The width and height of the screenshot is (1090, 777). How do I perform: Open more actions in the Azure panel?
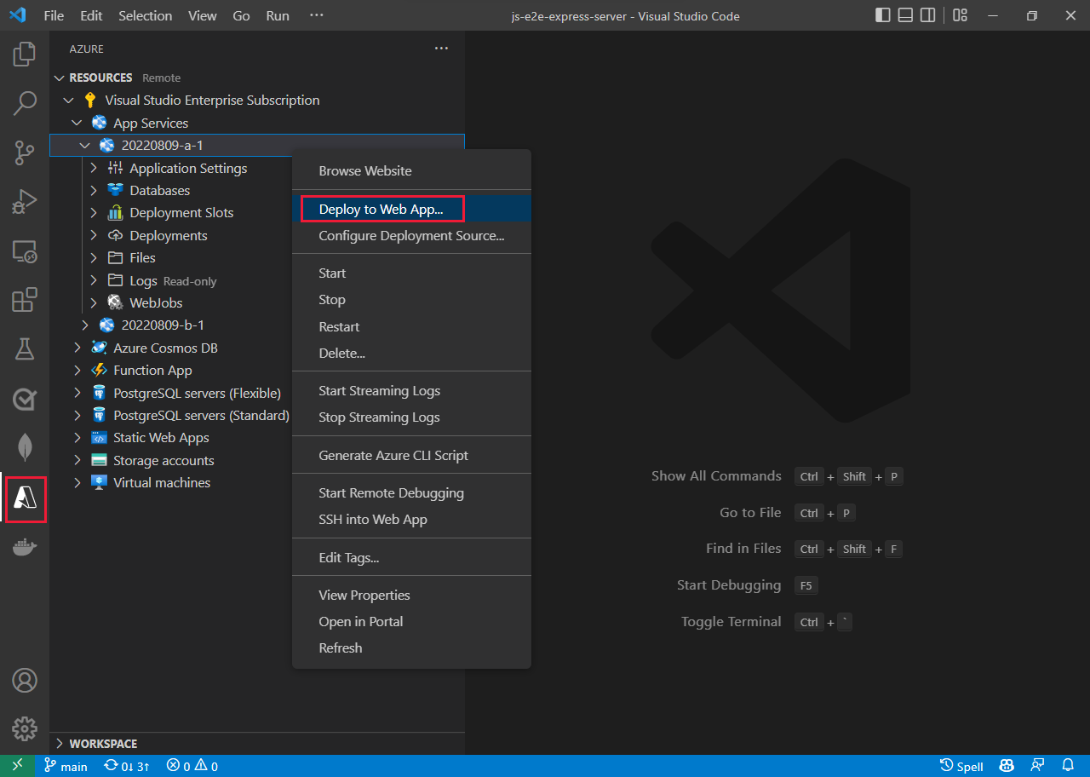click(x=441, y=49)
